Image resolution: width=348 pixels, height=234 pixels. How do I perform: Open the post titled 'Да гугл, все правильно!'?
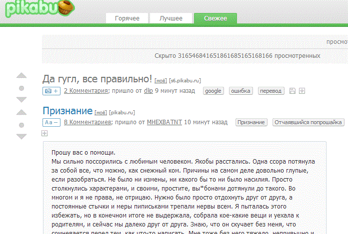[97, 79]
